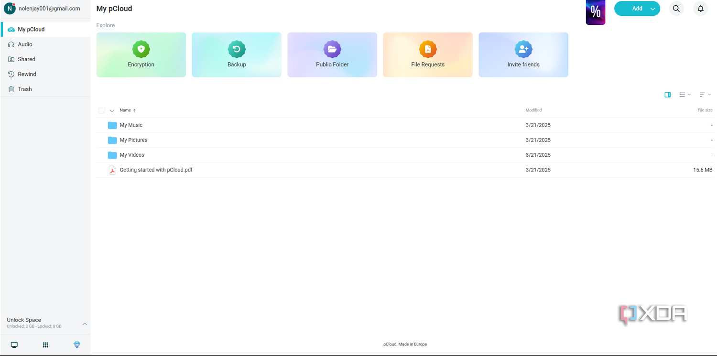The width and height of the screenshot is (717, 356).
Task: Click the Add button
Action: [x=637, y=9]
